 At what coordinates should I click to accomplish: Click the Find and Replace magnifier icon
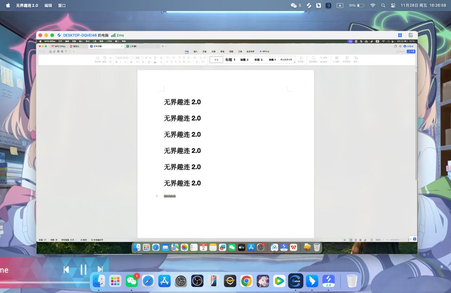313,58
